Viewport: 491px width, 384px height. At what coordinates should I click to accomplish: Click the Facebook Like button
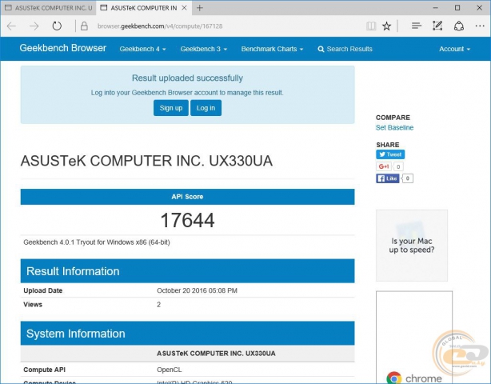pos(387,178)
